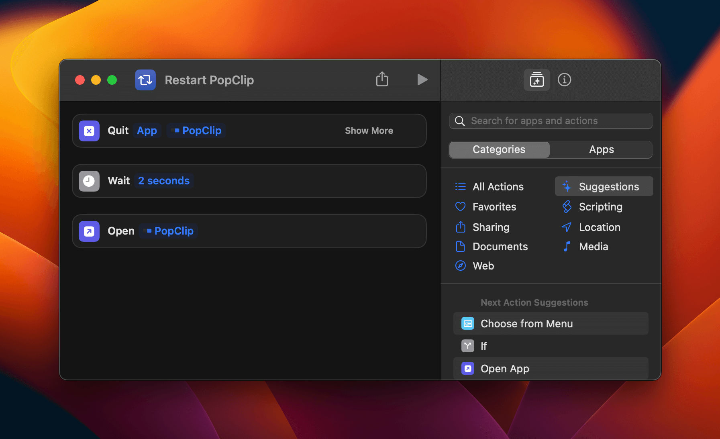
Task: Click the search for apps and actions field
Action: pyautogui.click(x=554, y=121)
